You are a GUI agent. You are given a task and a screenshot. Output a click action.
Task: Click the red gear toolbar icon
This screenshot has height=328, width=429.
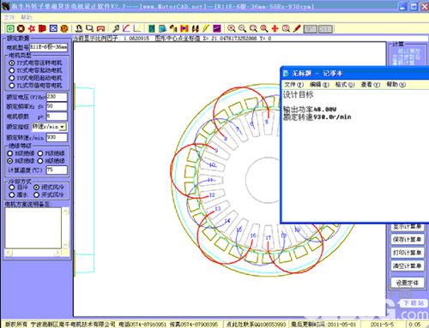click(x=32, y=28)
